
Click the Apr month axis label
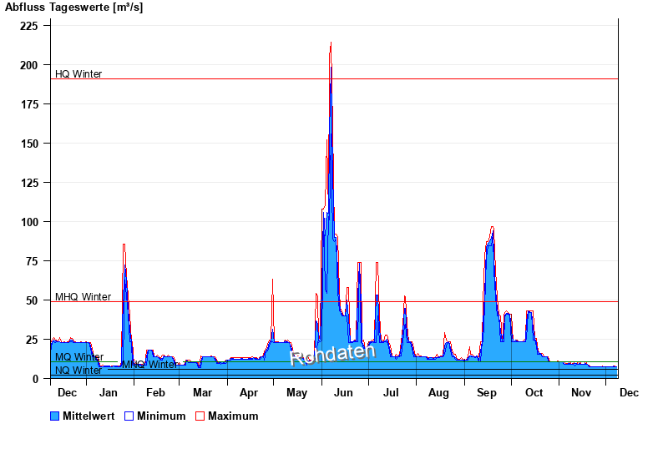pos(249,392)
